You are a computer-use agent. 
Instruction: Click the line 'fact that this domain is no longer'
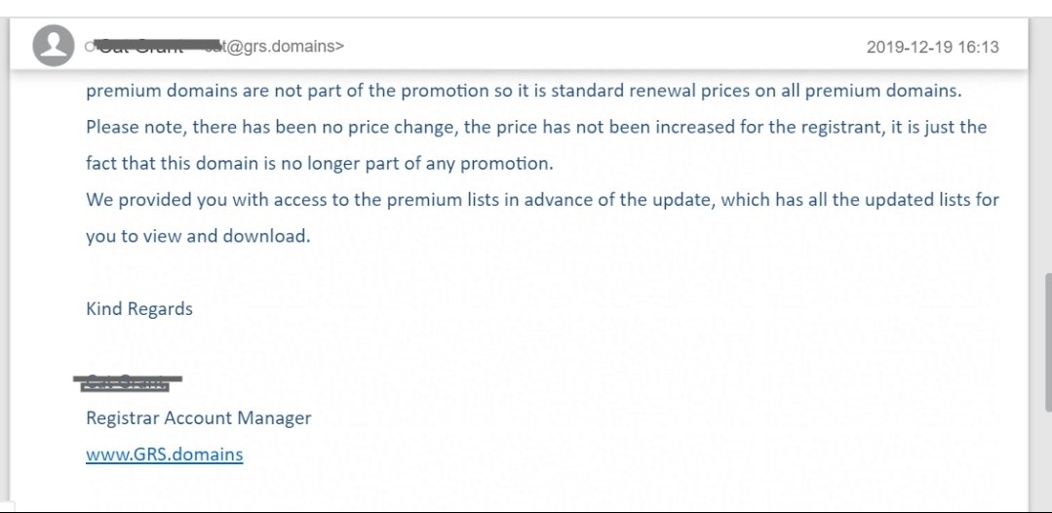(x=320, y=164)
